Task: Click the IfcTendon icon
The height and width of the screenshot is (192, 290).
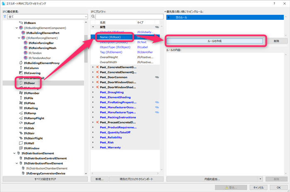Action: 26,53
